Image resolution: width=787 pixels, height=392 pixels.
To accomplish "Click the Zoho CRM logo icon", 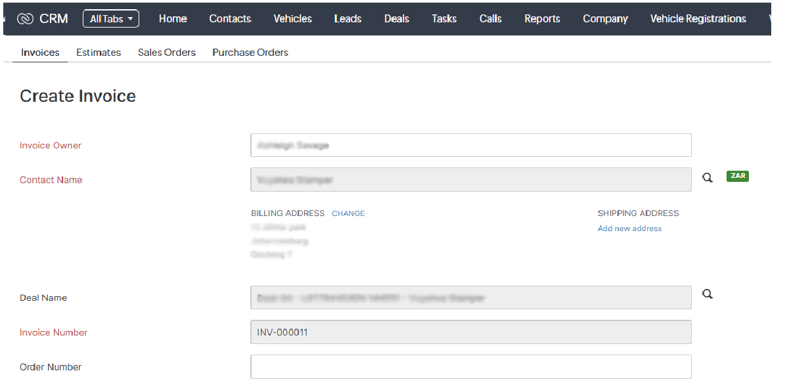I will 25,18.
